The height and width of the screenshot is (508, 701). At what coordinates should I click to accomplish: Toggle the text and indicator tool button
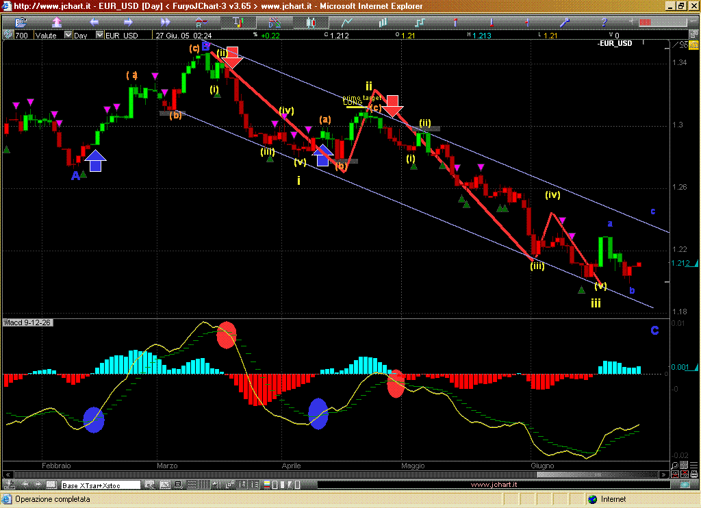[238, 22]
